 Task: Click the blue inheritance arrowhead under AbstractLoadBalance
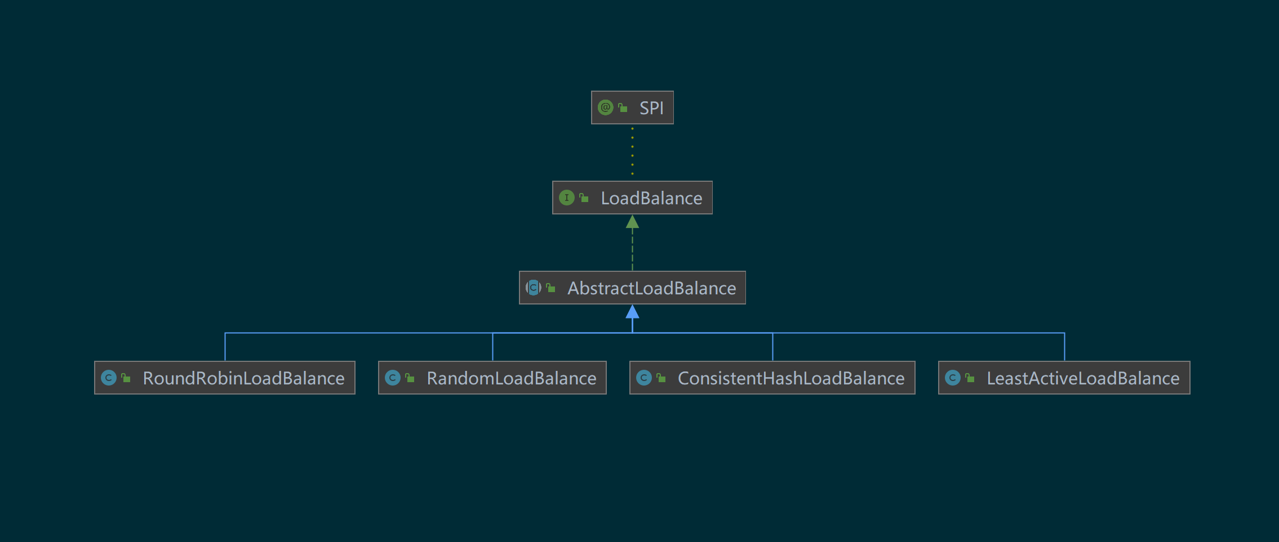click(632, 312)
